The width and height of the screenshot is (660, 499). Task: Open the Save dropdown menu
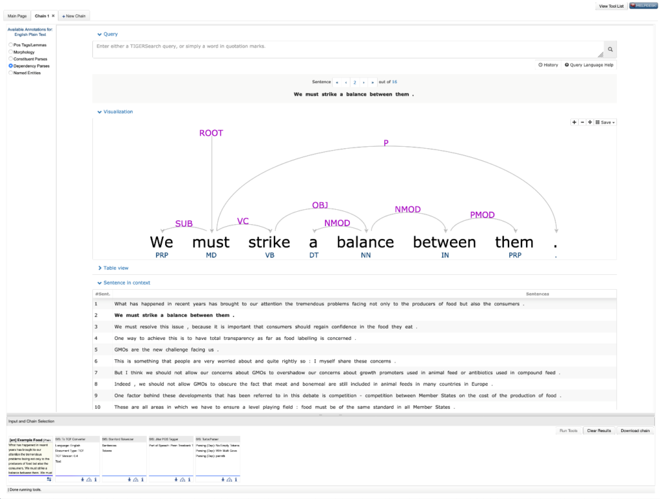click(x=606, y=122)
